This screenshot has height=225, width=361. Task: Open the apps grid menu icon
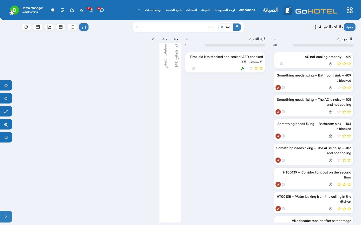point(349,10)
